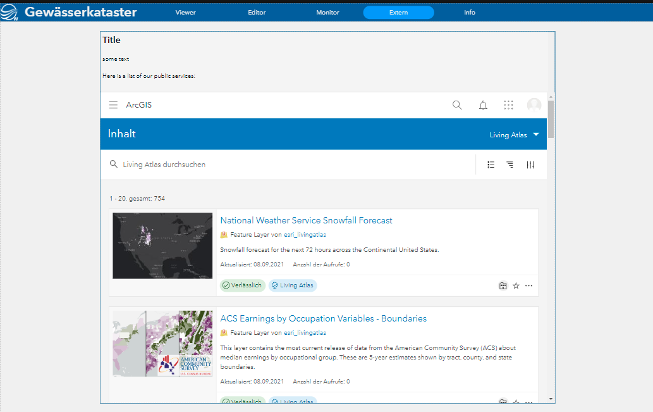653x412 pixels.
Task: Open ACS Earnings by Occupation Variables link
Action: tap(323, 318)
